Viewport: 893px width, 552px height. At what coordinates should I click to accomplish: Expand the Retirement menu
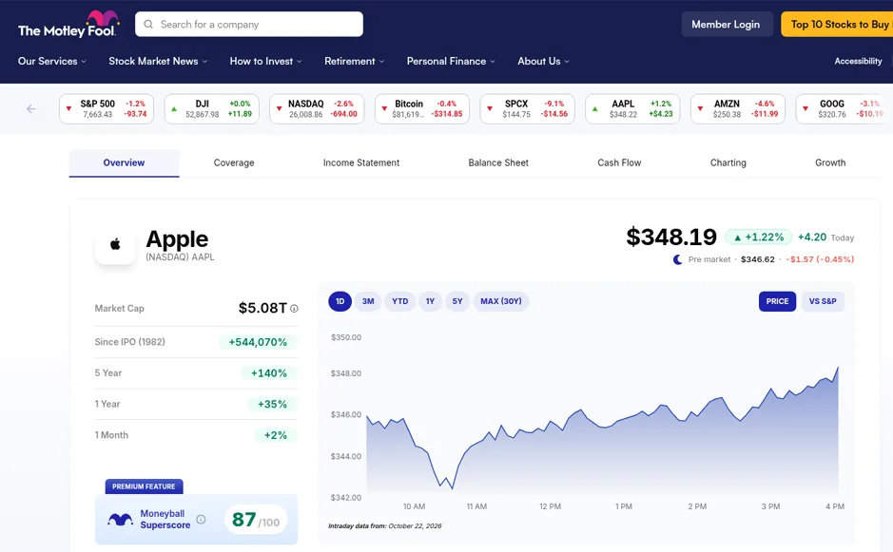click(354, 61)
